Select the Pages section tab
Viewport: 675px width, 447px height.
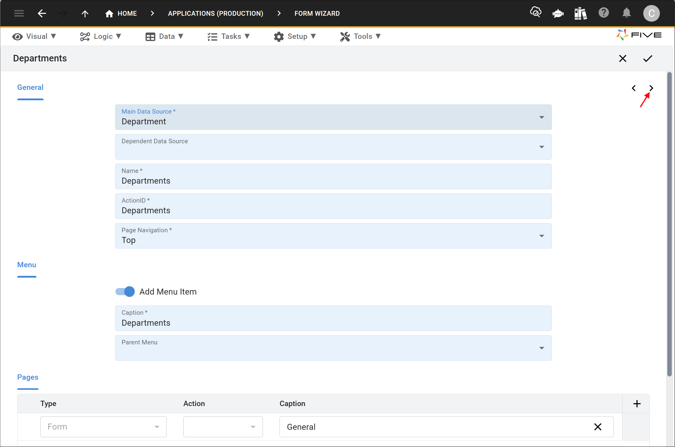(x=28, y=377)
